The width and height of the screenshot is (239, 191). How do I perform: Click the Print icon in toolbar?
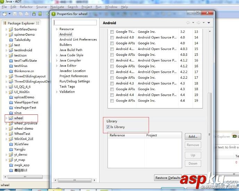[x=27, y=14]
